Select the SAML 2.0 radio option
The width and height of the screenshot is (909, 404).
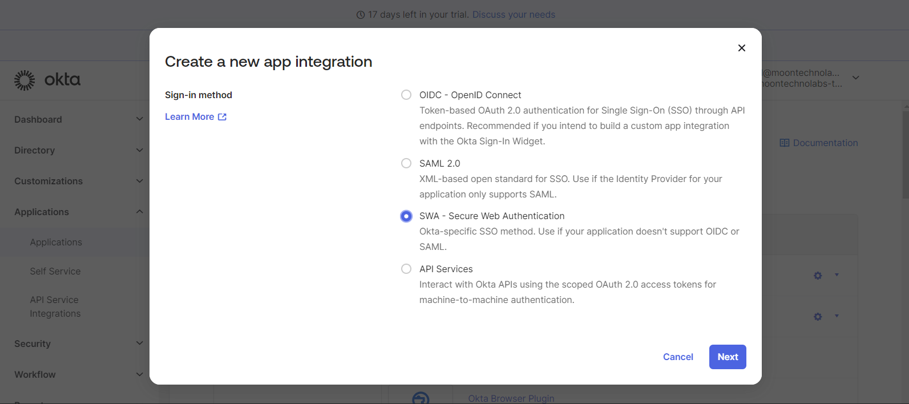[406, 163]
